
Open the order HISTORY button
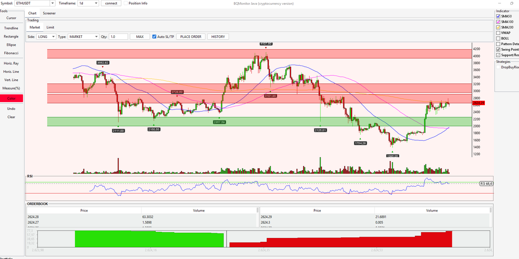pyautogui.click(x=218, y=37)
